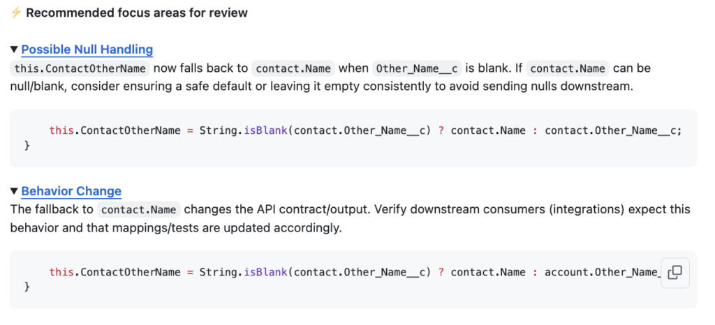Collapse the Possible Null Handling section triangle
Image resolution: width=715 pixels, height=325 pixels.
(14, 50)
